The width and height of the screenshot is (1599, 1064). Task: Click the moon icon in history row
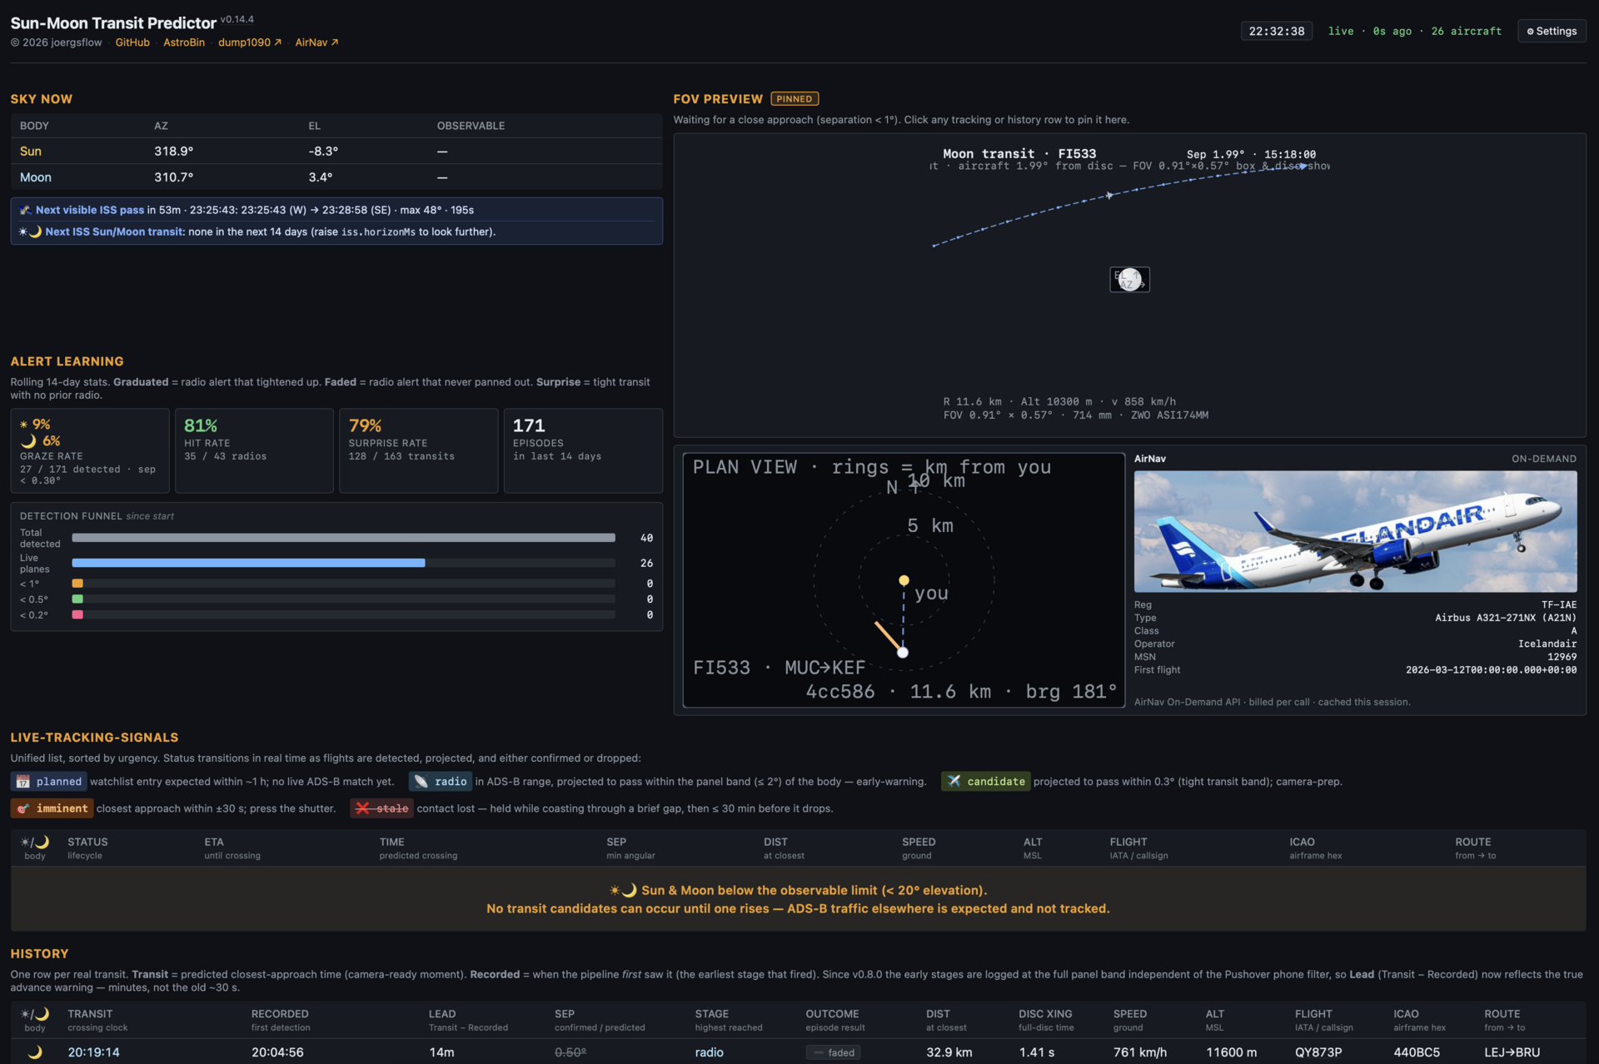[x=35, y=1052]
